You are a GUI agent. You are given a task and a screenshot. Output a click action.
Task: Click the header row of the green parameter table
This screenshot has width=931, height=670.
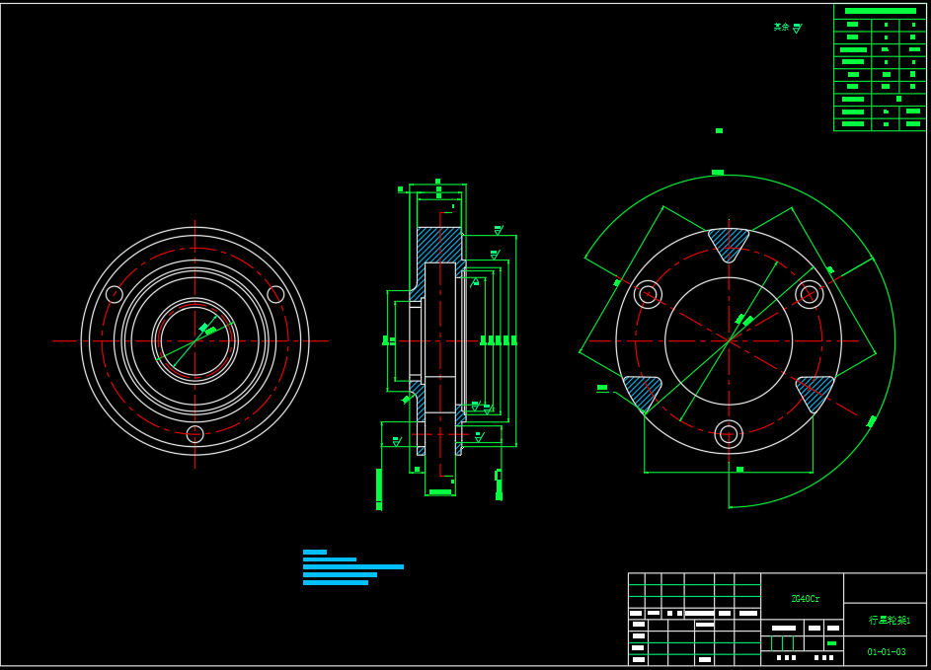tap(880, 11)
